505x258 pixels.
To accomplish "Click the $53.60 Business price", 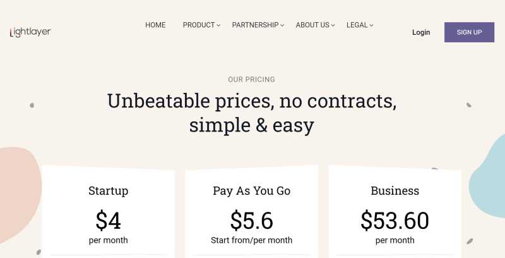I will pos(395,220).
